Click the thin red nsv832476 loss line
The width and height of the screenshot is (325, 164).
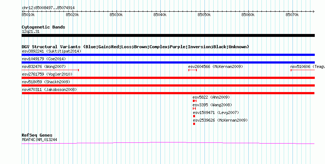[50, 70]
